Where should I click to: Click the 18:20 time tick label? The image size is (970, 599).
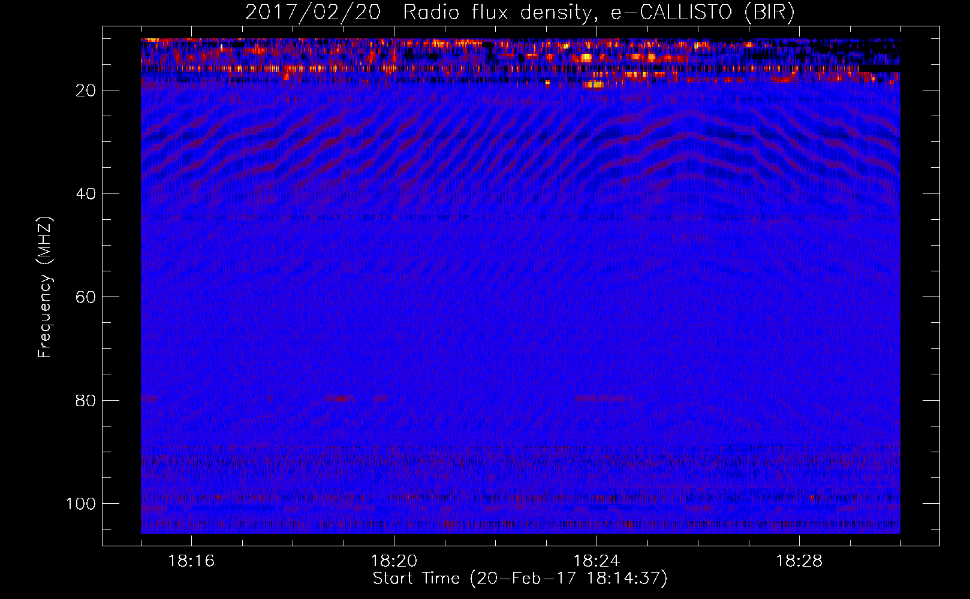click(394, 561)
